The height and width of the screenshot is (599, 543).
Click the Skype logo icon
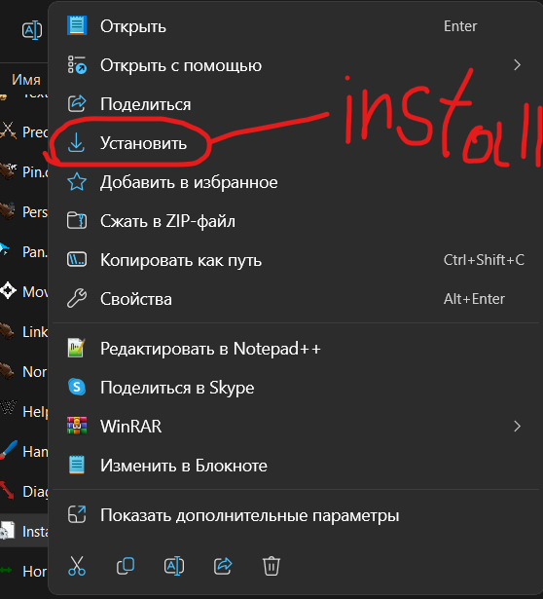point(77,387)
